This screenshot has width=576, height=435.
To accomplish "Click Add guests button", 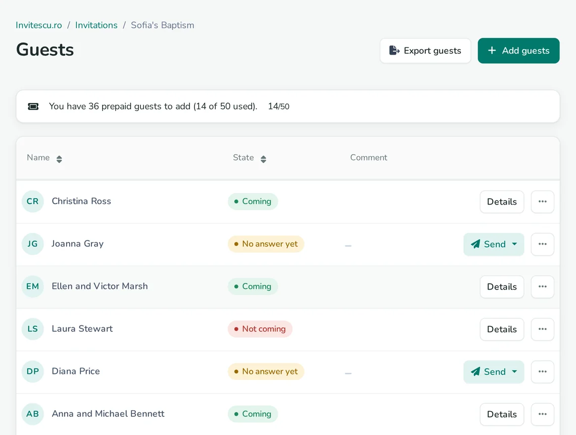I will [x=519, y=51].
